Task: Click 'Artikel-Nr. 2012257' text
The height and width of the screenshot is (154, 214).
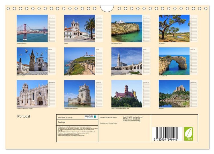Action: 65,117
